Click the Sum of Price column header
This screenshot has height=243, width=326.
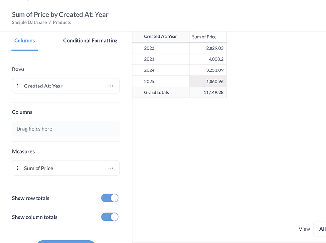pos(208,37)
